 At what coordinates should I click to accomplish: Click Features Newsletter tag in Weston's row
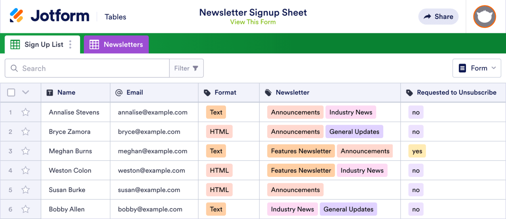click(301, 170)
